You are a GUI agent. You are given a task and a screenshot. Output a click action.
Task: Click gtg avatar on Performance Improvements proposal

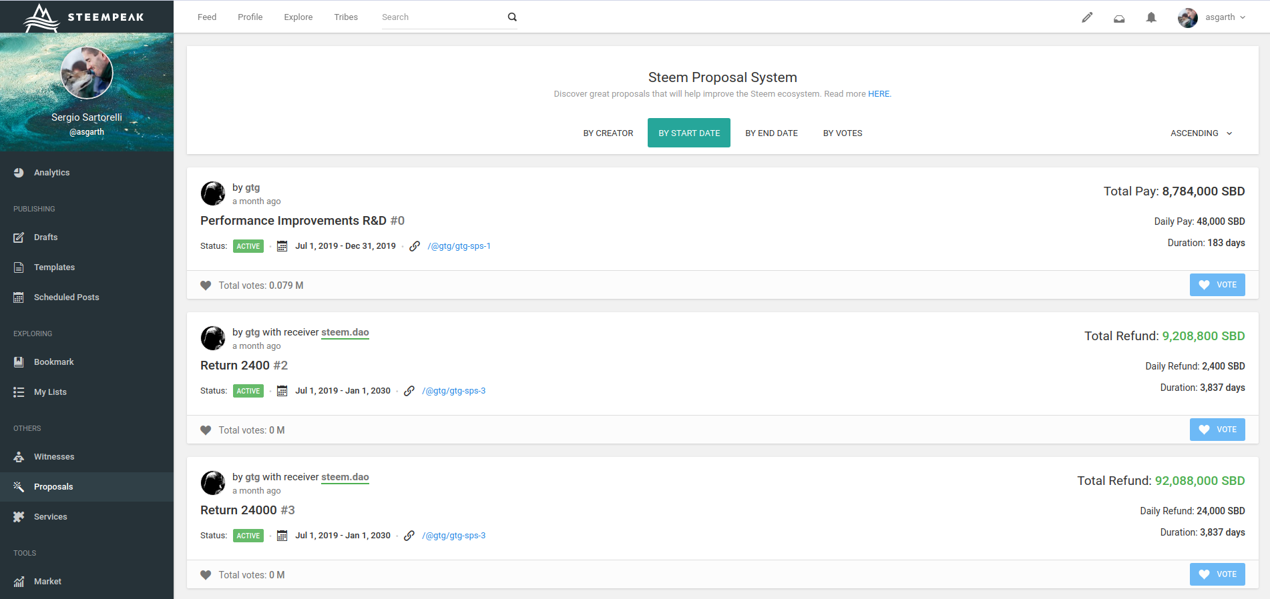pyautogui.click(x=213, y=193)
